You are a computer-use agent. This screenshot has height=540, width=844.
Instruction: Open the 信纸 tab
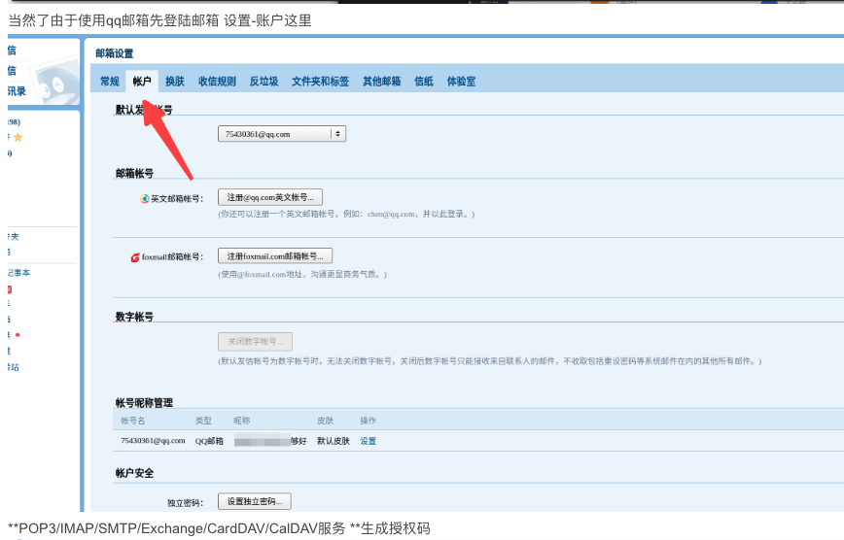424,82
